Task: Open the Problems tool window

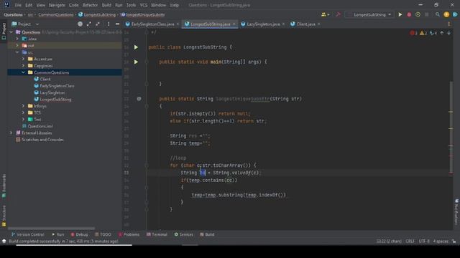Action: coord(129,234)
